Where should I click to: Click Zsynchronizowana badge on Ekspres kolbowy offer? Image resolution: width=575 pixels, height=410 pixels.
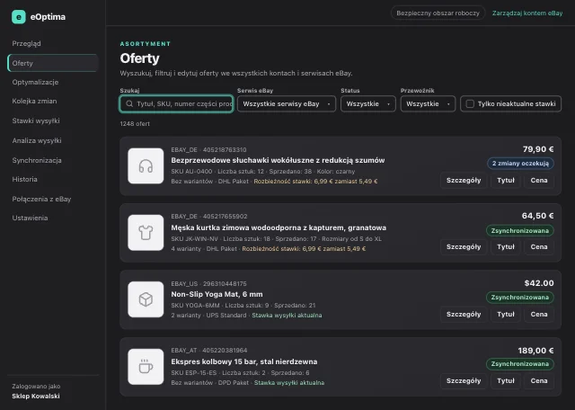click(x=520, y=364)
